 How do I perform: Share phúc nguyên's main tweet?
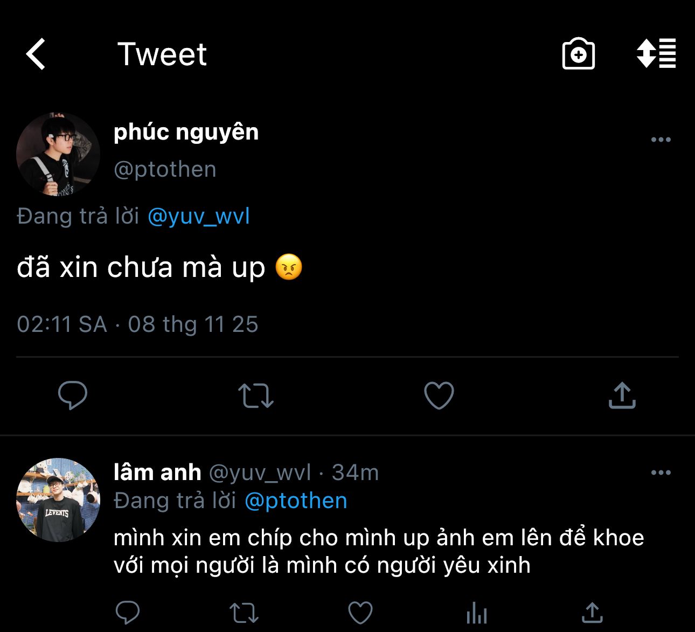(622, 395)
